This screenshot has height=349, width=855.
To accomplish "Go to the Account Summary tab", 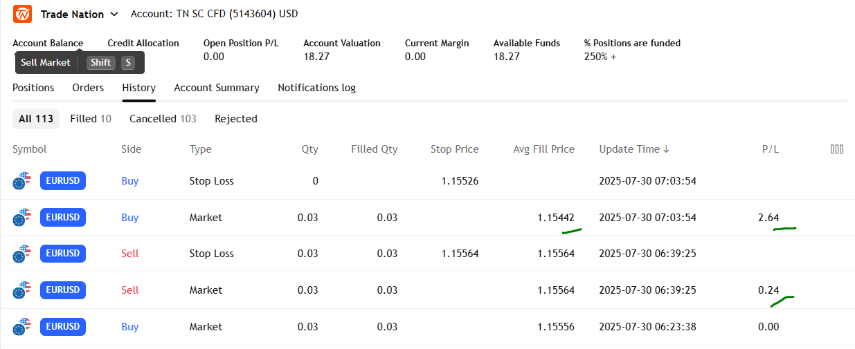I will [x=217, y=88].
